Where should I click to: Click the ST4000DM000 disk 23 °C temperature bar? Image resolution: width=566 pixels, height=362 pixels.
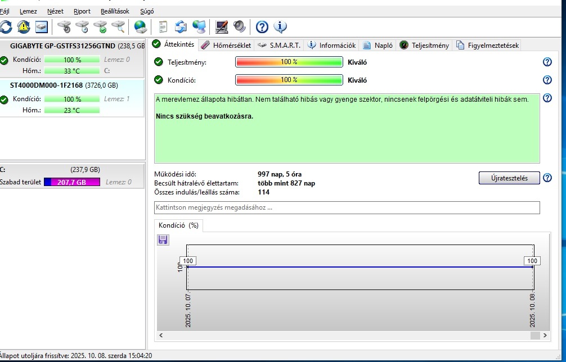tap(72, 110)
